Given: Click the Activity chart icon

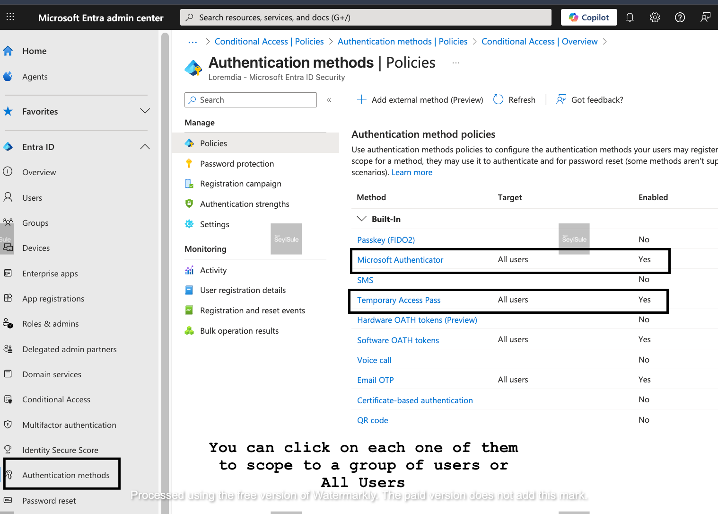Looking at the screenshot, I should pyautogui.click(x=189, y=270).
